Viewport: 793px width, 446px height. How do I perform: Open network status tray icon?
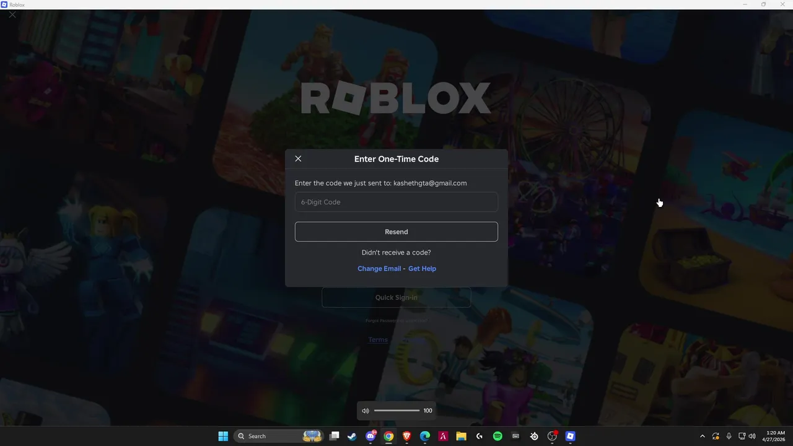[x=742, y=436]
